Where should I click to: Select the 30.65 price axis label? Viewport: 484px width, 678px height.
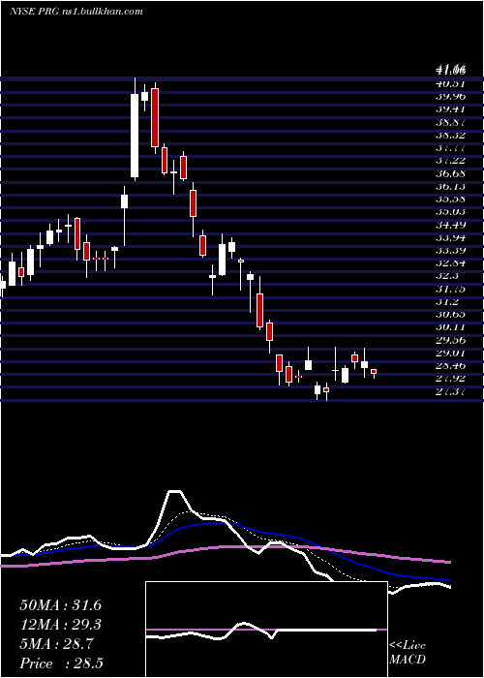(x=449, y=315)
